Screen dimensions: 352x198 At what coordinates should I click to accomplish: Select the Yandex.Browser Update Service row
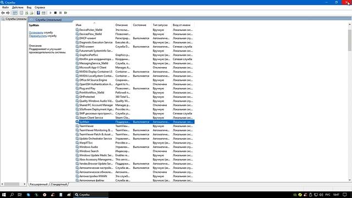pyautogui.click(x=135, y=164)
